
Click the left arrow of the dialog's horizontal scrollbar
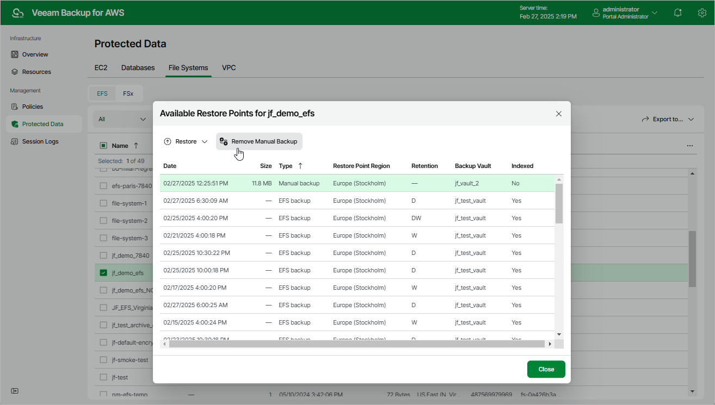point(165,344)
